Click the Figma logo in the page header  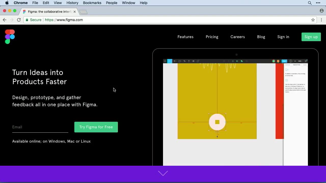pos(10,37)
